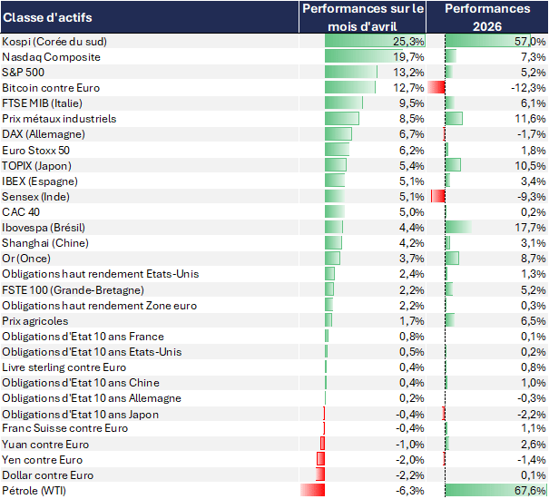The width and height of the screenshot is (549, 499).
Task: Select the 25,3% April value for Kospi
Action: tap(408, 42)
